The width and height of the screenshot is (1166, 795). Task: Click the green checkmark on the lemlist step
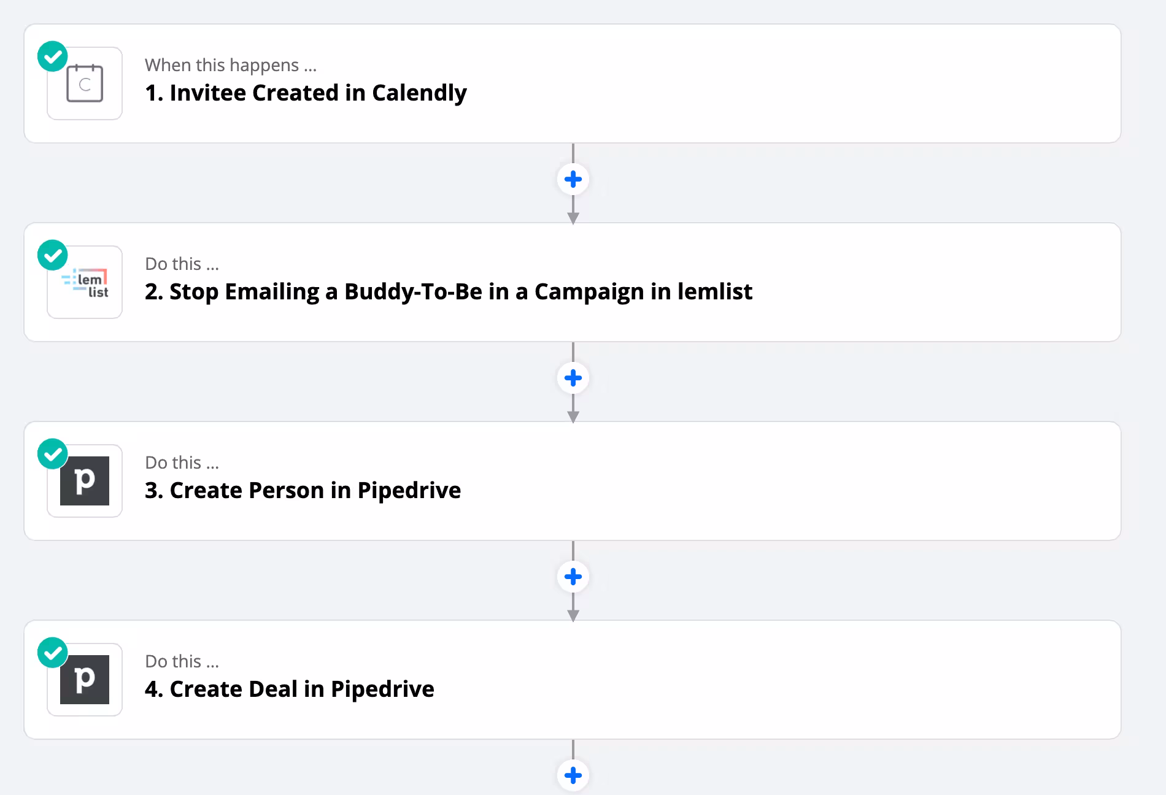point(53,255)
